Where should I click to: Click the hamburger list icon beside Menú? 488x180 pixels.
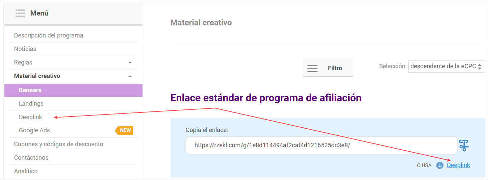20,13
